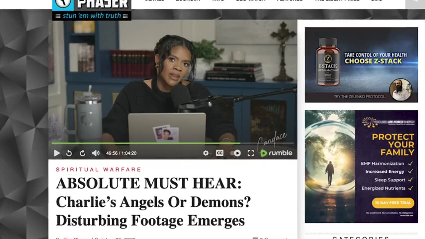425x239 pixels.
Task: Toggle the autoplay switch in the player
Action: (x=235, y=153)
